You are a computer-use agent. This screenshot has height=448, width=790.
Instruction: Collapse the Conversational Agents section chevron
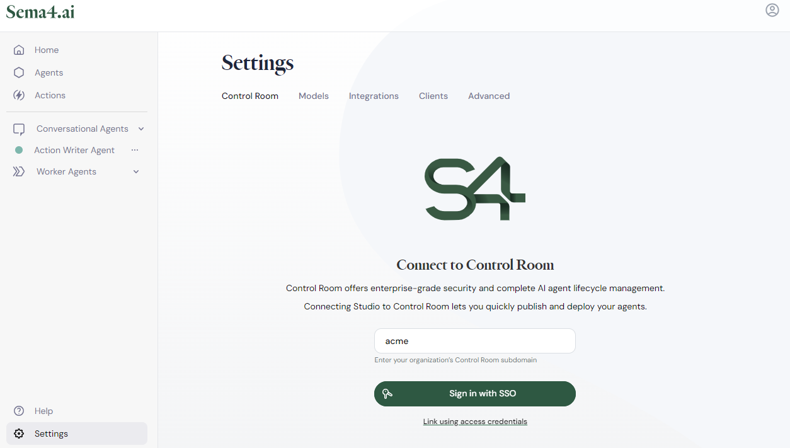point(141,129)
